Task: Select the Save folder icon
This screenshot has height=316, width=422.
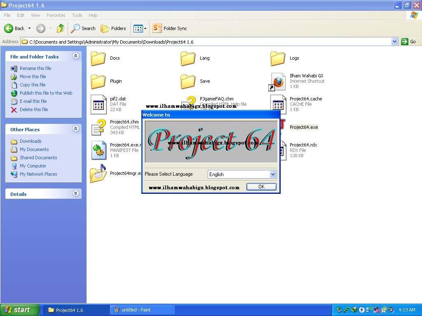Action: click(188, 81)
